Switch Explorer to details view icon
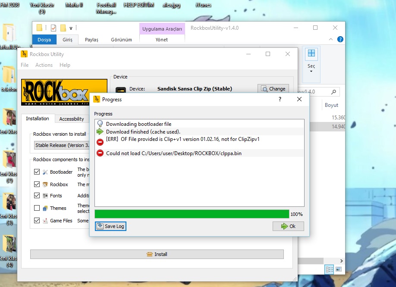 (x=329, y=270)
